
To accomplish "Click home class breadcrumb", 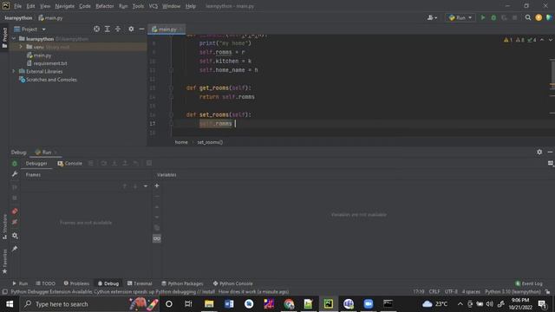I will (181, 142).
